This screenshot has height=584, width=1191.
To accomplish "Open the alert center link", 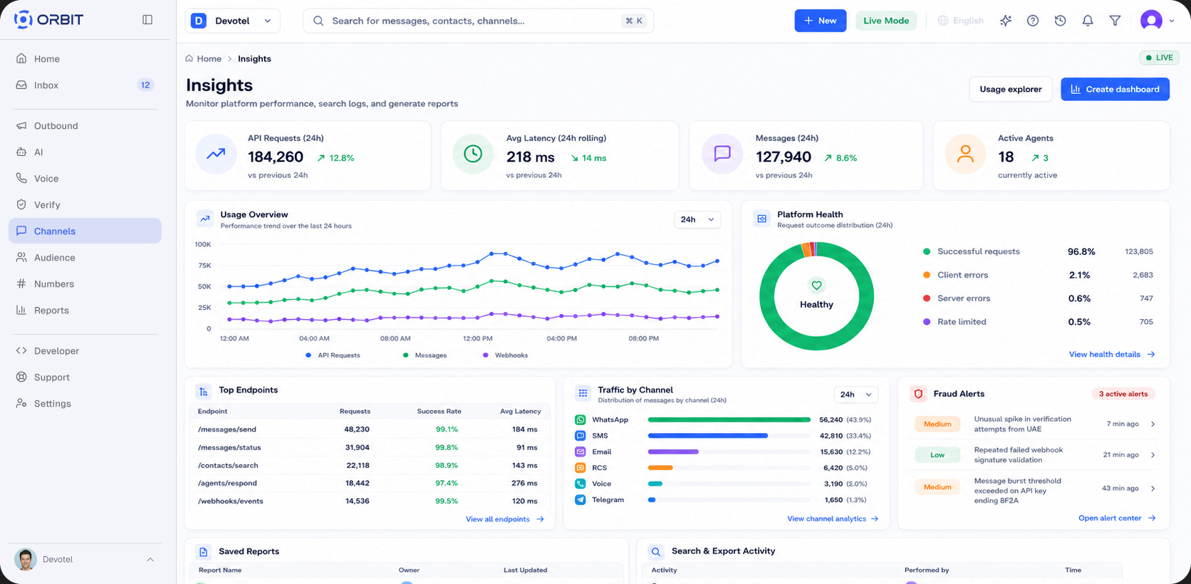I will pos(1117,518).
